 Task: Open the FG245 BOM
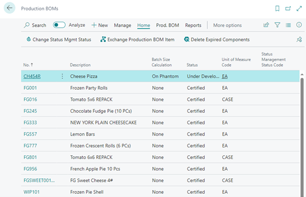pyautogui.click(x=30, y=111)
